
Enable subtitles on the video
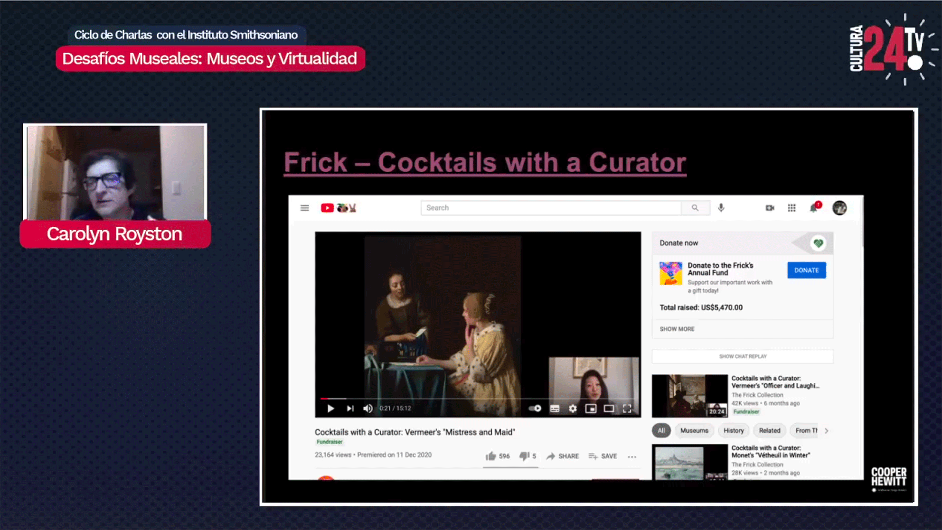click(x=555, y=408)
